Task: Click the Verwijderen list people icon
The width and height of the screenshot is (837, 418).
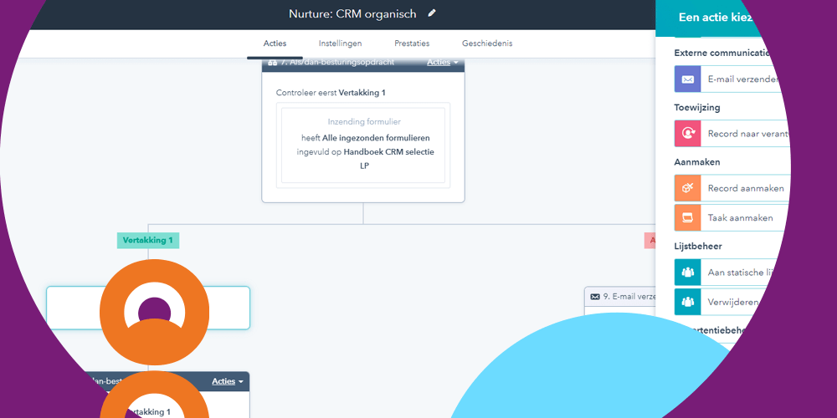Action: click(687, 302)
